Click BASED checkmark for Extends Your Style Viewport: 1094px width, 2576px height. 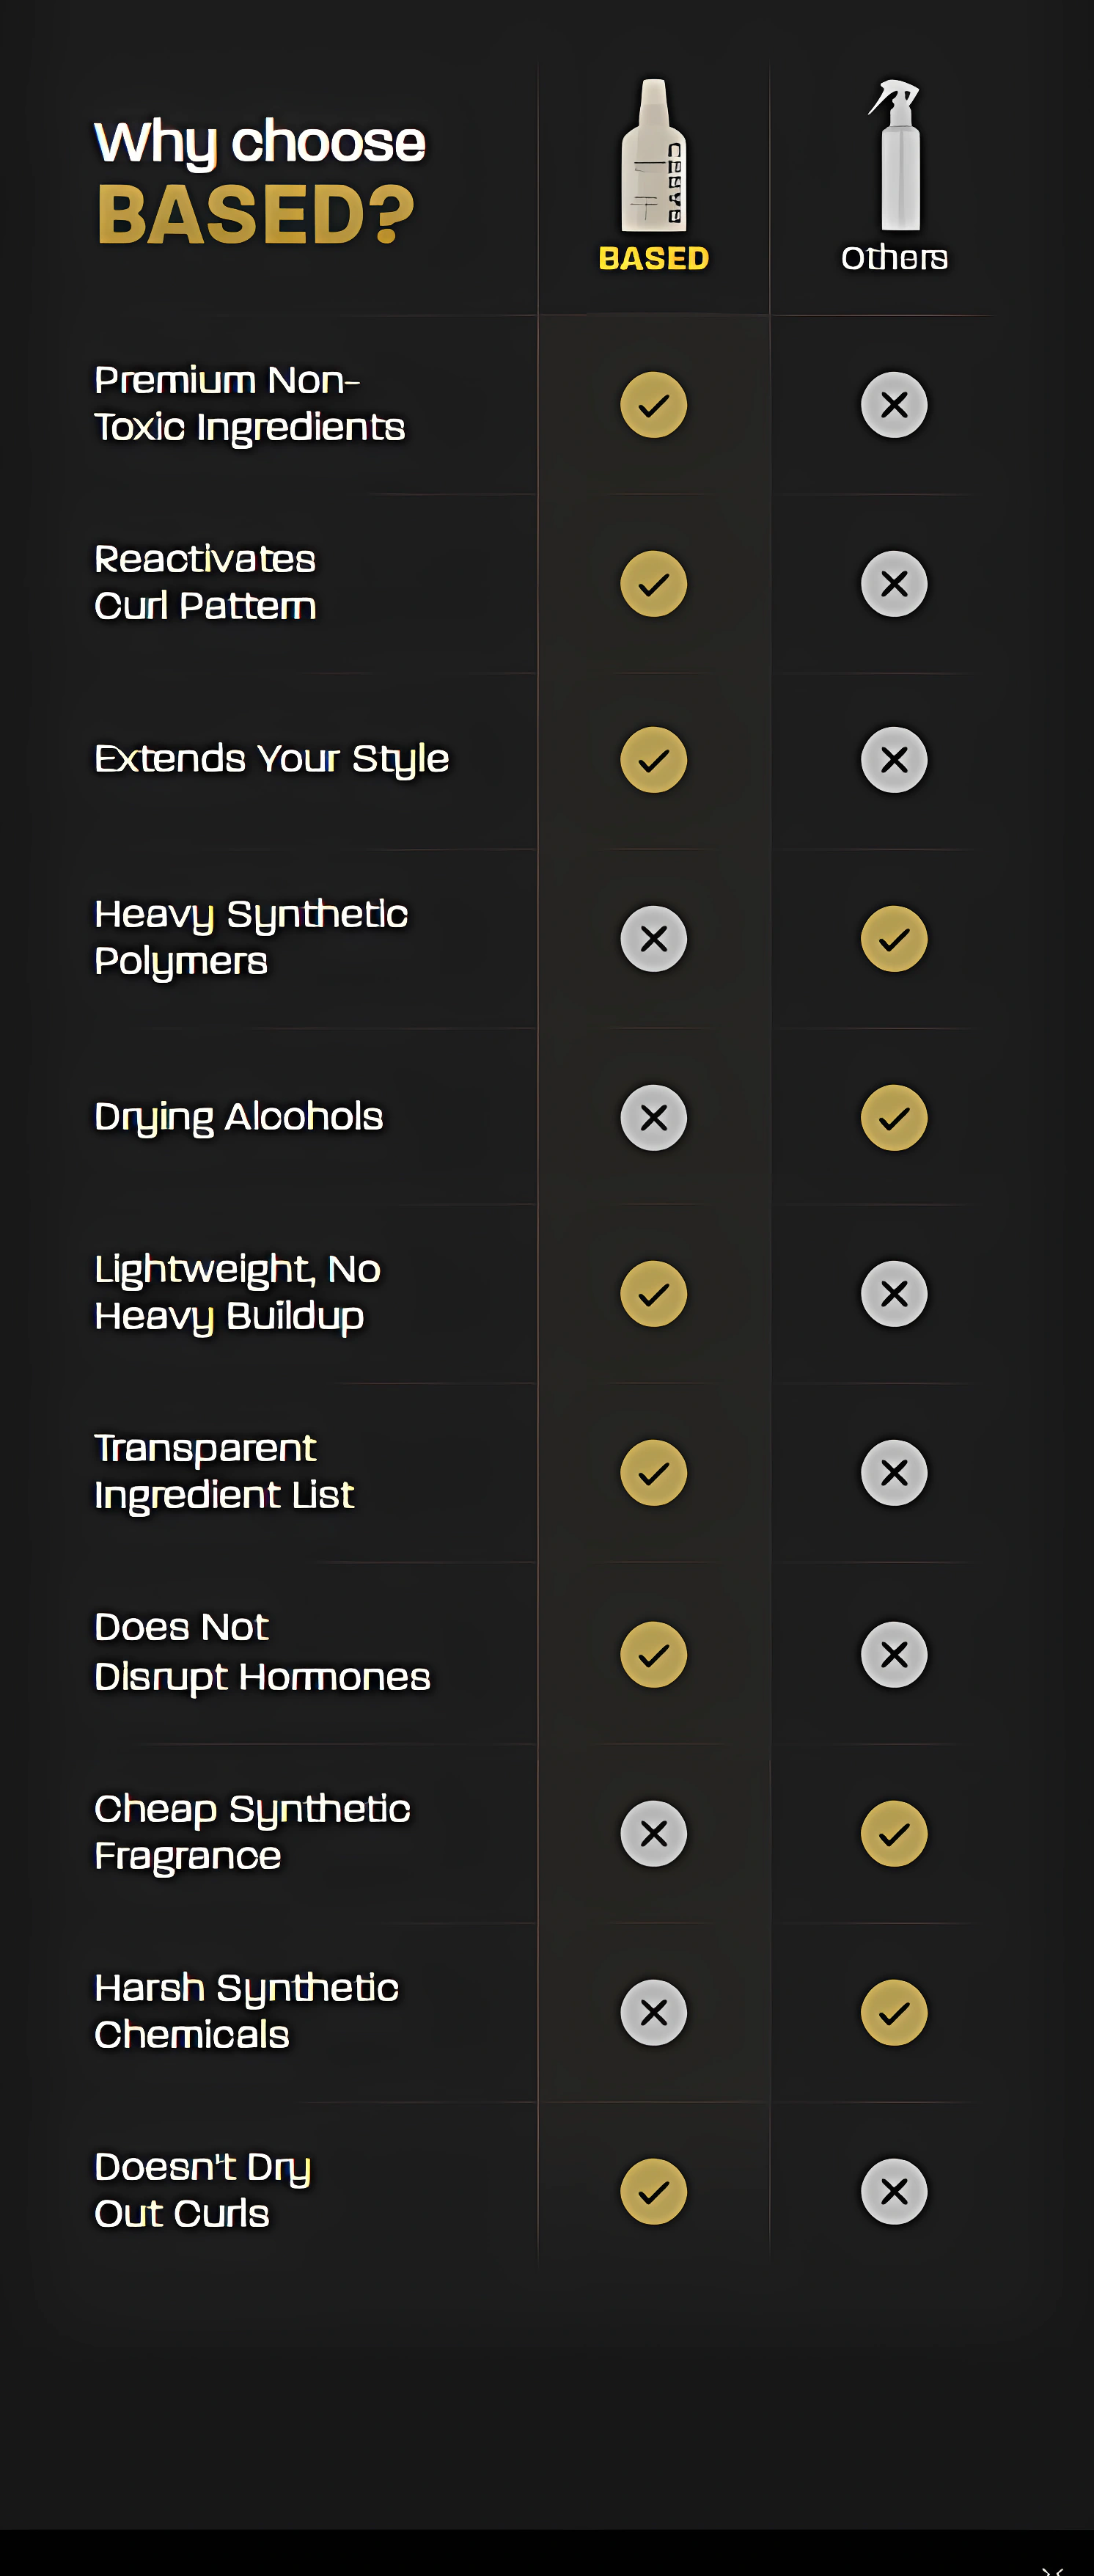tap(654, 760)
